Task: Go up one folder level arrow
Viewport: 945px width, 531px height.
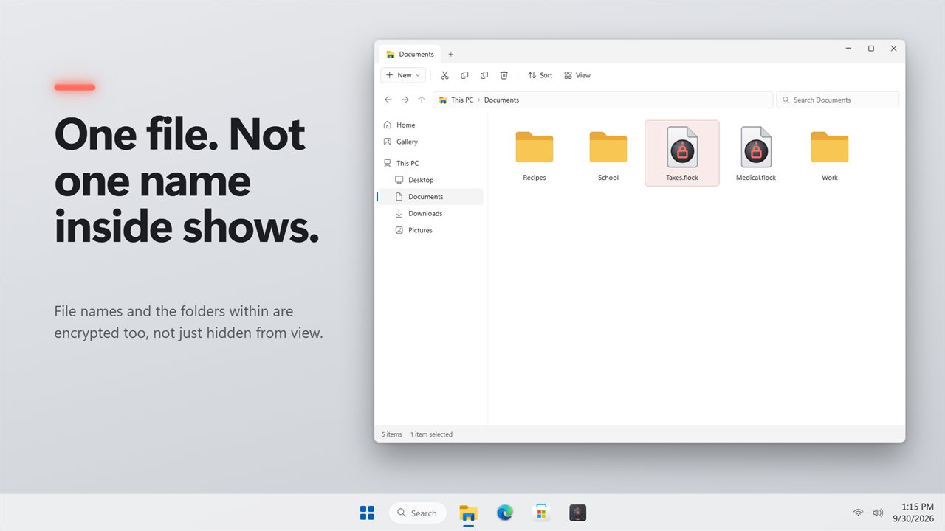Action: coord(422,100)
